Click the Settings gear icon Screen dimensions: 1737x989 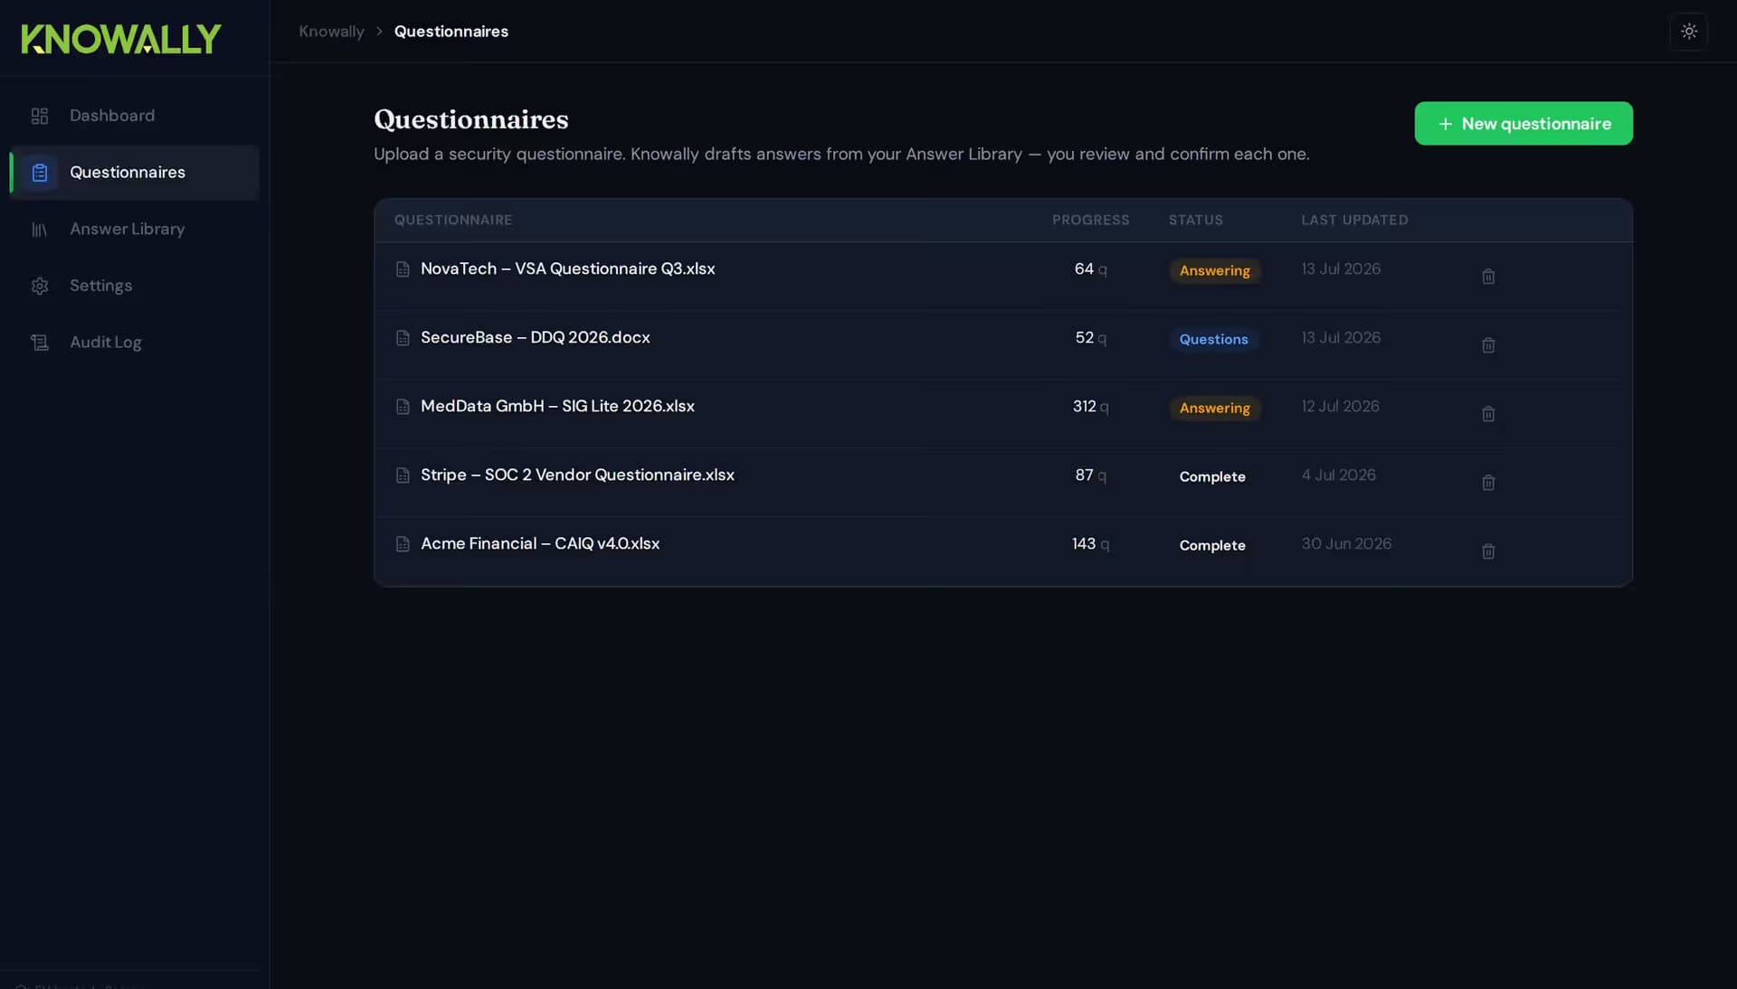click(x=40, y=286)
